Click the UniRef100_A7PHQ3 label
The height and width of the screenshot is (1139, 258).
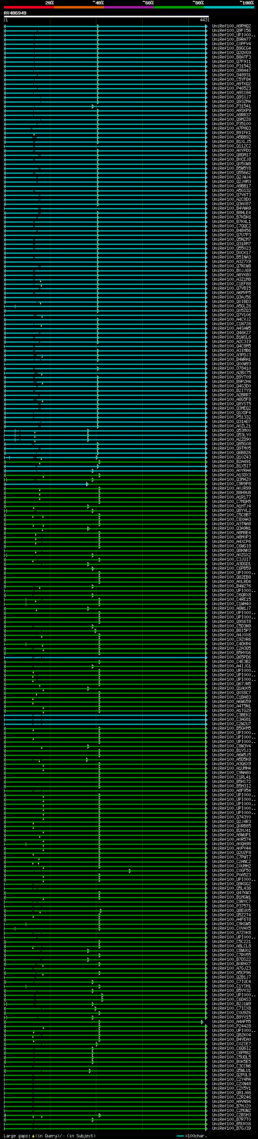(231, 128)
